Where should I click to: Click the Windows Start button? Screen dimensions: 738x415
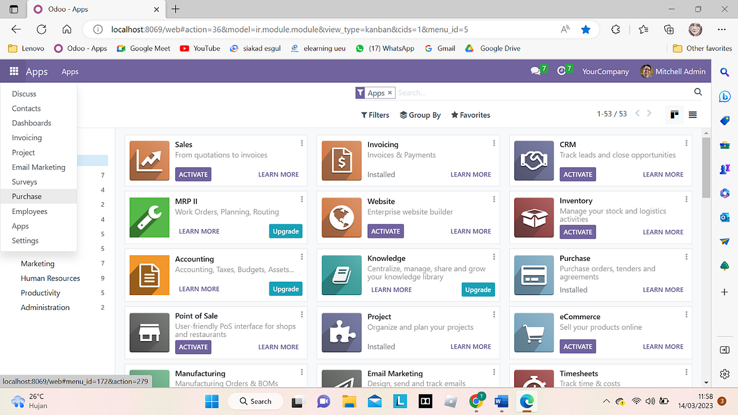(212, 401)
